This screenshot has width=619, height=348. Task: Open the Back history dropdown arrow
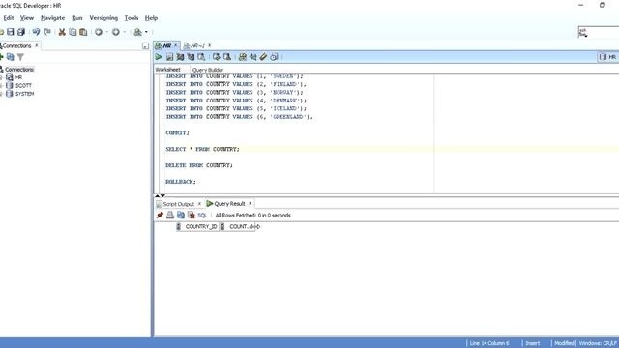coord(107,32)
